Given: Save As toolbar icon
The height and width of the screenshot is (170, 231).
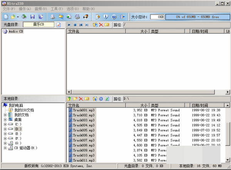Looking at the screenshot, I should click(41, 17).
